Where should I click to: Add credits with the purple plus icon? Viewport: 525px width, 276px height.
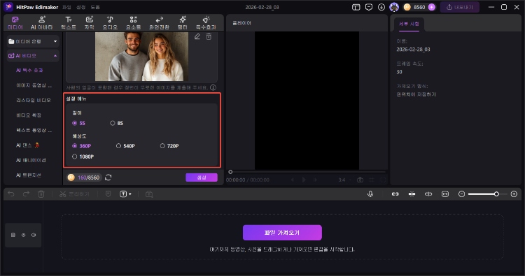[432, 7]
